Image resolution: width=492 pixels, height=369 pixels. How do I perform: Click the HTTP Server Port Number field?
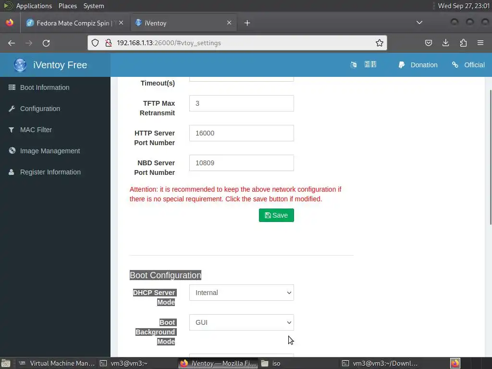(x=242, y=133)
